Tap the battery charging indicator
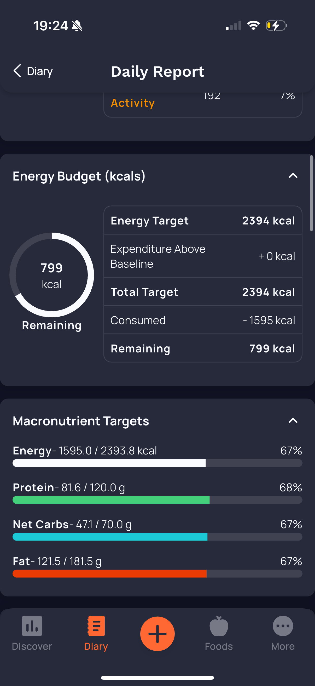The image size is (315, 686). coord(276,26)
